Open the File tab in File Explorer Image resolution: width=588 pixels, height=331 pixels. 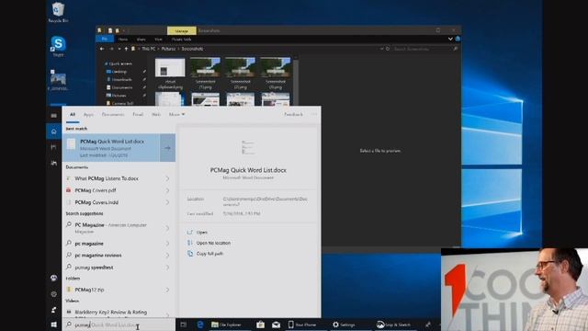pos(105,39)
